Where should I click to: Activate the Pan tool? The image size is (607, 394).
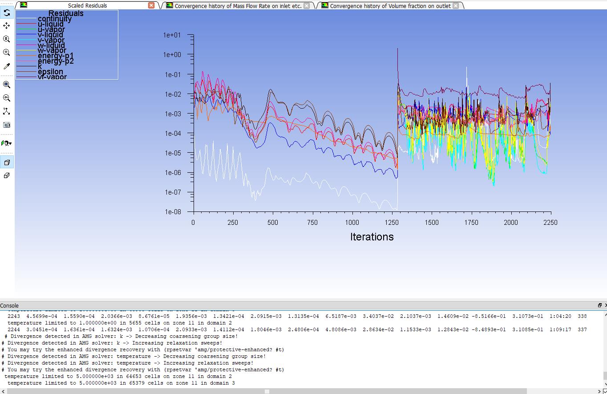(7, 26)
